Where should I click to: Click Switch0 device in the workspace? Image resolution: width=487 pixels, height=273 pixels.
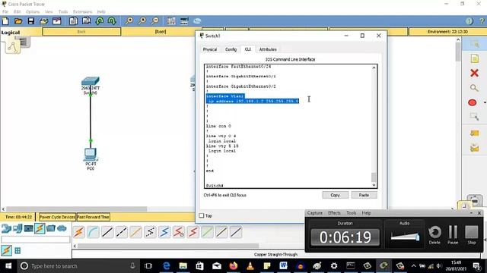[x=91, y=82]
